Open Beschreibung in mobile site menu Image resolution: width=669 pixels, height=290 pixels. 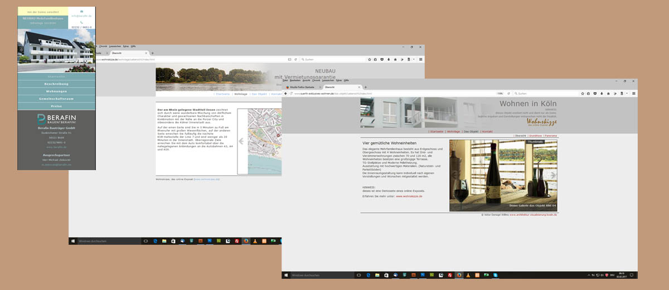tap(56, 84)
